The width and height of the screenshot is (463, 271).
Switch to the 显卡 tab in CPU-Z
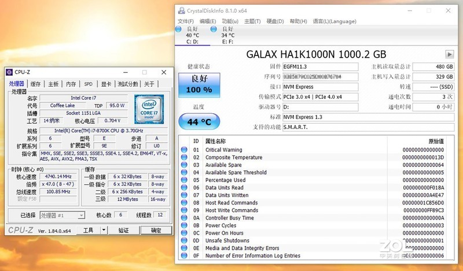(x=106, y=84)
